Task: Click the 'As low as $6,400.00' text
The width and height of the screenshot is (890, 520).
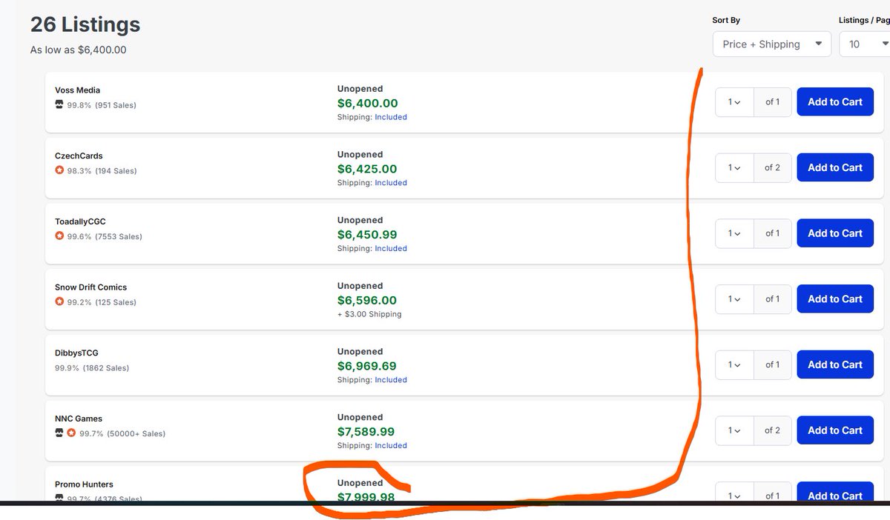Action: (79, 50)
